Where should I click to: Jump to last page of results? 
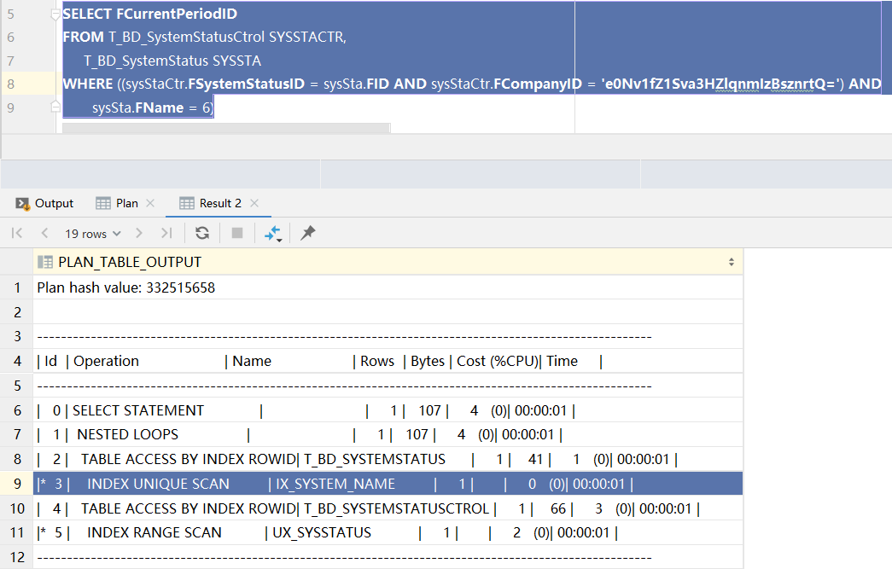(166, 233)
